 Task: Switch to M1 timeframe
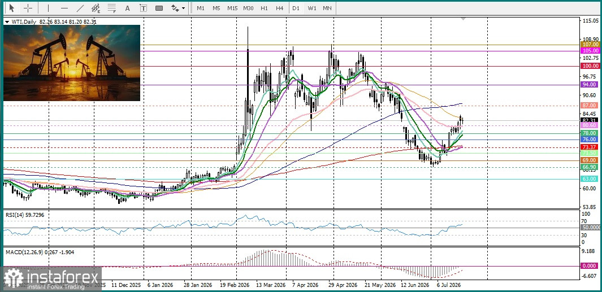(x=201, y=8)
